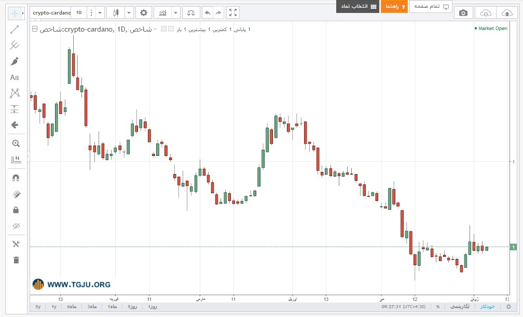The image size is (523, 317).
Task: Toggle stay in drawing mode pencil
Action: [16, 194]
